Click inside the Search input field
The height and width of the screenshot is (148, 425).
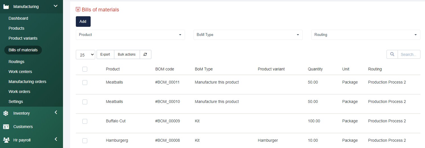(x=409, y=54)
